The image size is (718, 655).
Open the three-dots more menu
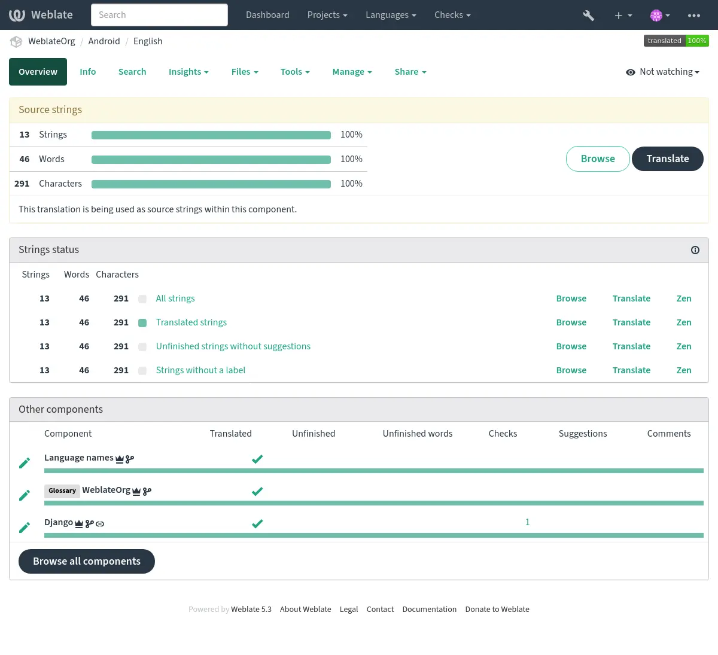click(694, 16)
